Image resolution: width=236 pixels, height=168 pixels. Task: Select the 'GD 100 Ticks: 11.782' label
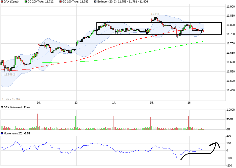(x=75, y=2)
